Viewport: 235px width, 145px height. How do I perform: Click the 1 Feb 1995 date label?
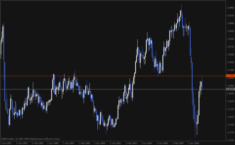pos(38,143)
